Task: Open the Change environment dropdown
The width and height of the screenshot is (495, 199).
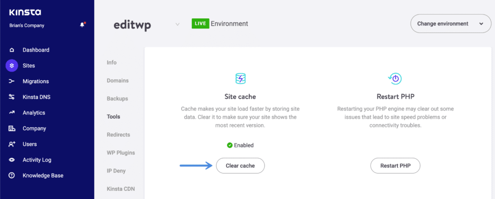Action: [451, 24]
